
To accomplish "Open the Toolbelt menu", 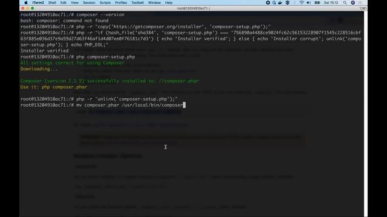I will point(137,2).
